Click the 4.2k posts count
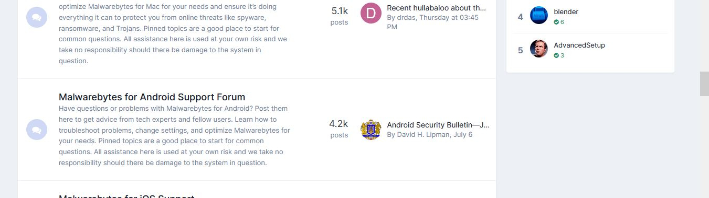This screenshot has width=709, height=198. [x=338, y=129]
